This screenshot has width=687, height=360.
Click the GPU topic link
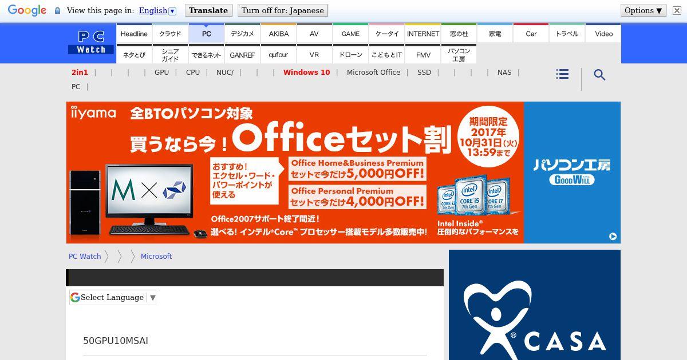(161, 72)
